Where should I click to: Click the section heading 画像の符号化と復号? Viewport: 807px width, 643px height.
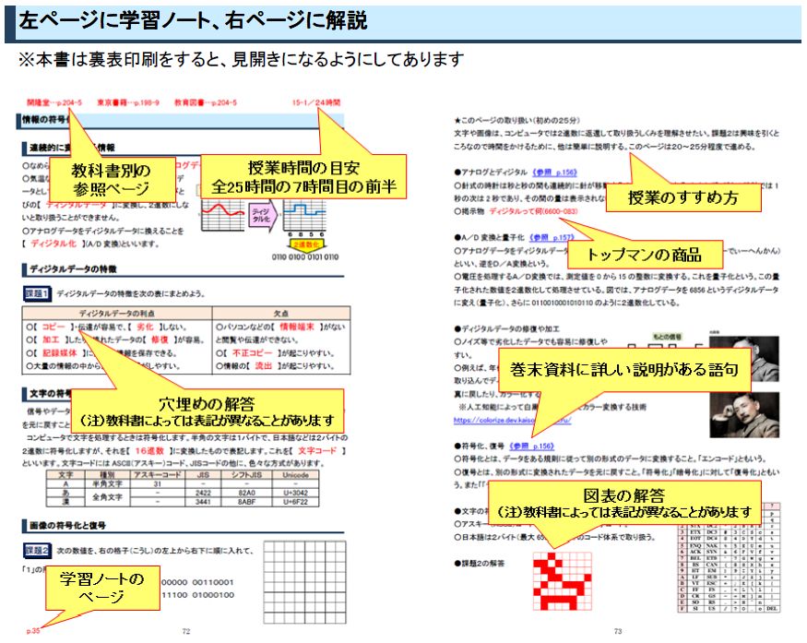pyautogui.click(x=67, y=526)
